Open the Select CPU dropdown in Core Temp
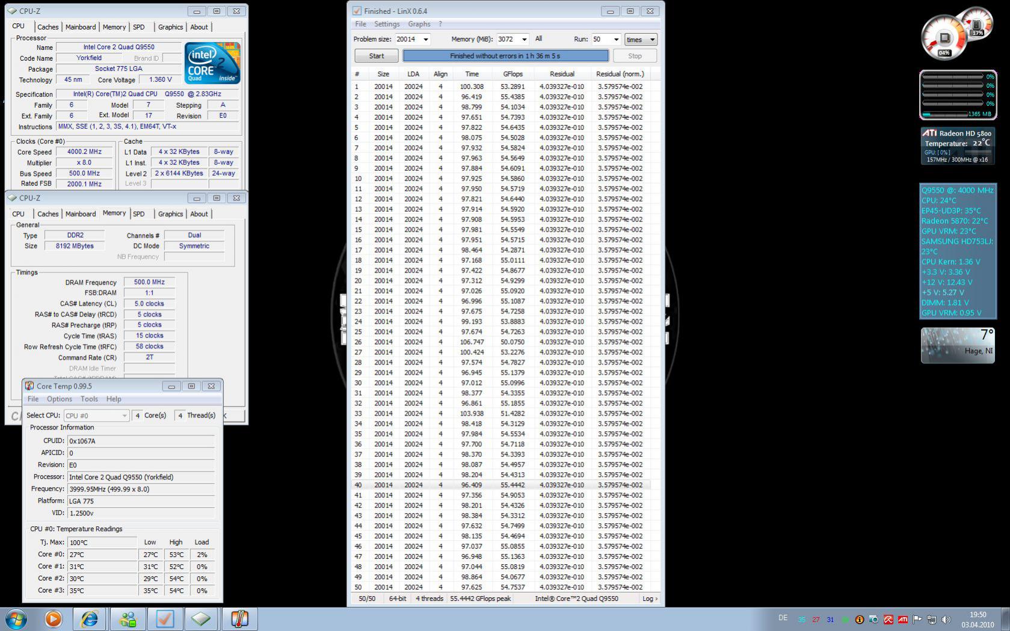 (97, 416)
